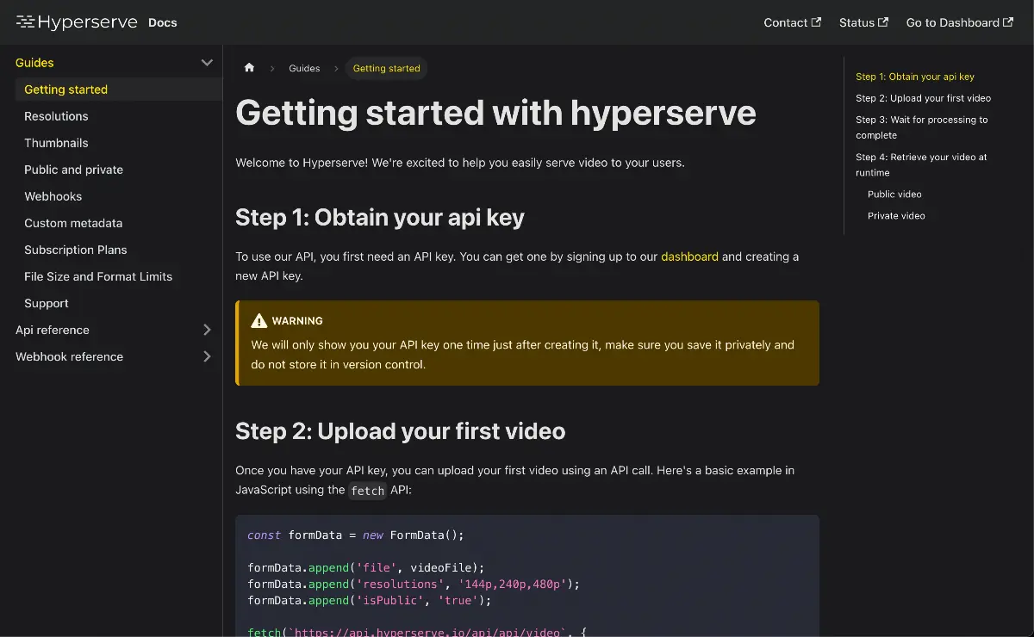Collapse the Guides section chevron
This screenshot has width=1034, height=637.
point(207,62)
